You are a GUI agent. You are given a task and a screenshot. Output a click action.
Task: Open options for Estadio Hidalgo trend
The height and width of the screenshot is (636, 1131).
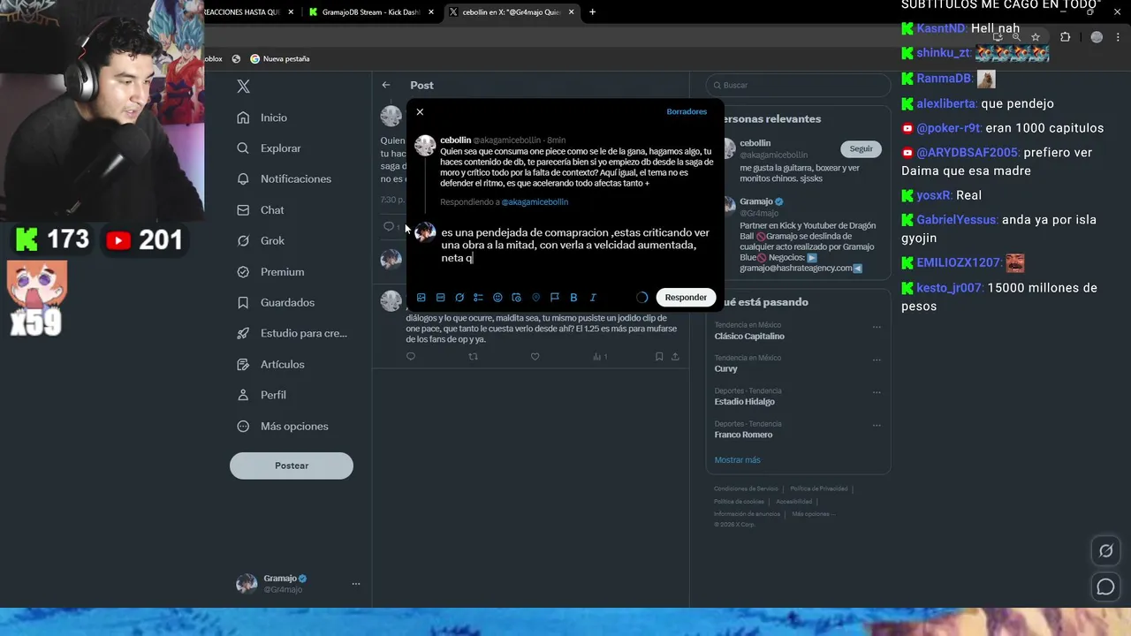pos(877,392)
